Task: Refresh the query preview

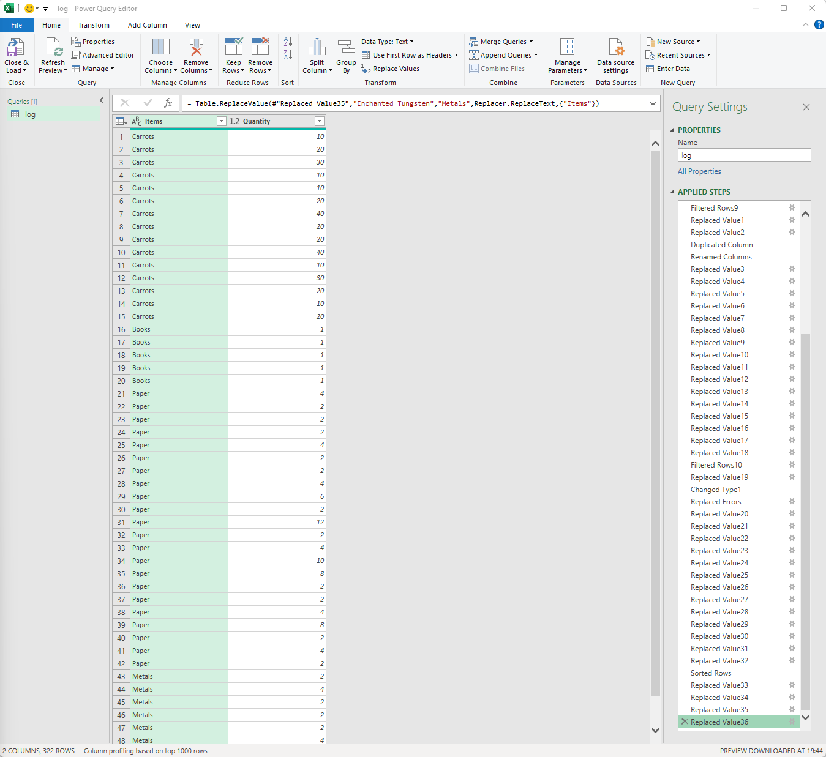Action: coord(53,54)
